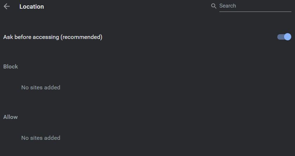The width and height of the screenshot is (295, 156).
Task: Click the word recommended in the toggle label
Action: [x=81, y=37]
